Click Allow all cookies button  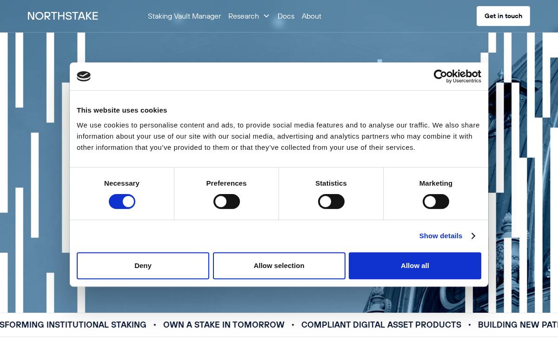[415, 266]
